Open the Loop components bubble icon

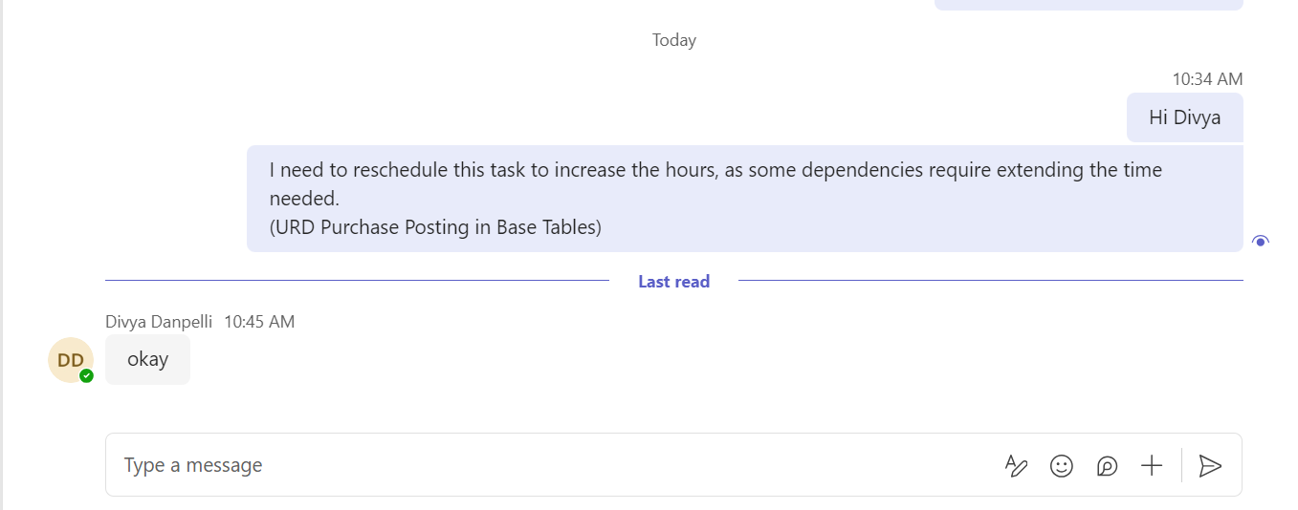[x=1107, y=465]
